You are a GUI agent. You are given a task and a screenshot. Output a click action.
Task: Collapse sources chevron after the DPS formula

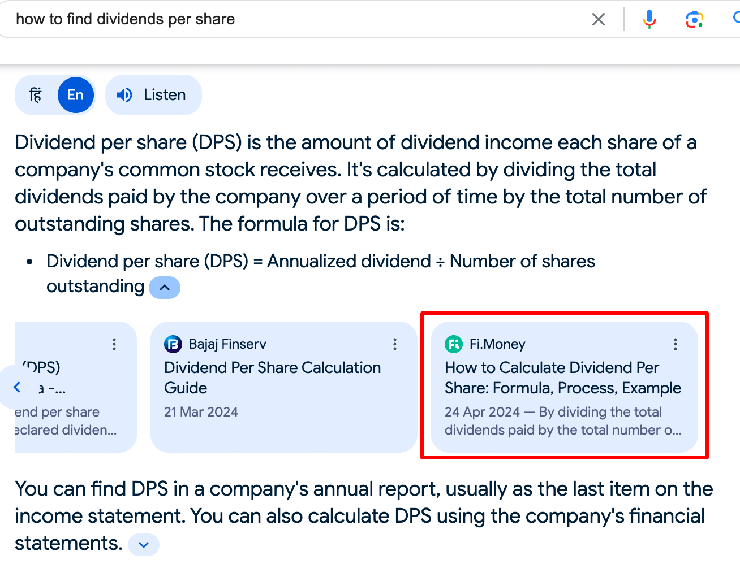[x=165, y=288]
